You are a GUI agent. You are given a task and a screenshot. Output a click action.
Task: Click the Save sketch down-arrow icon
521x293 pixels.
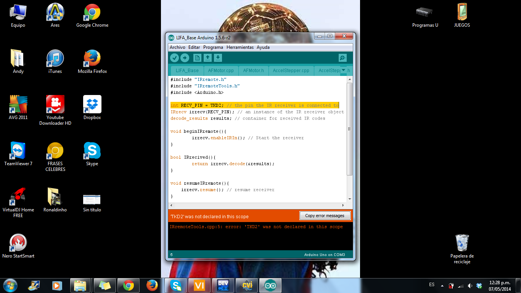pos(218,58)
